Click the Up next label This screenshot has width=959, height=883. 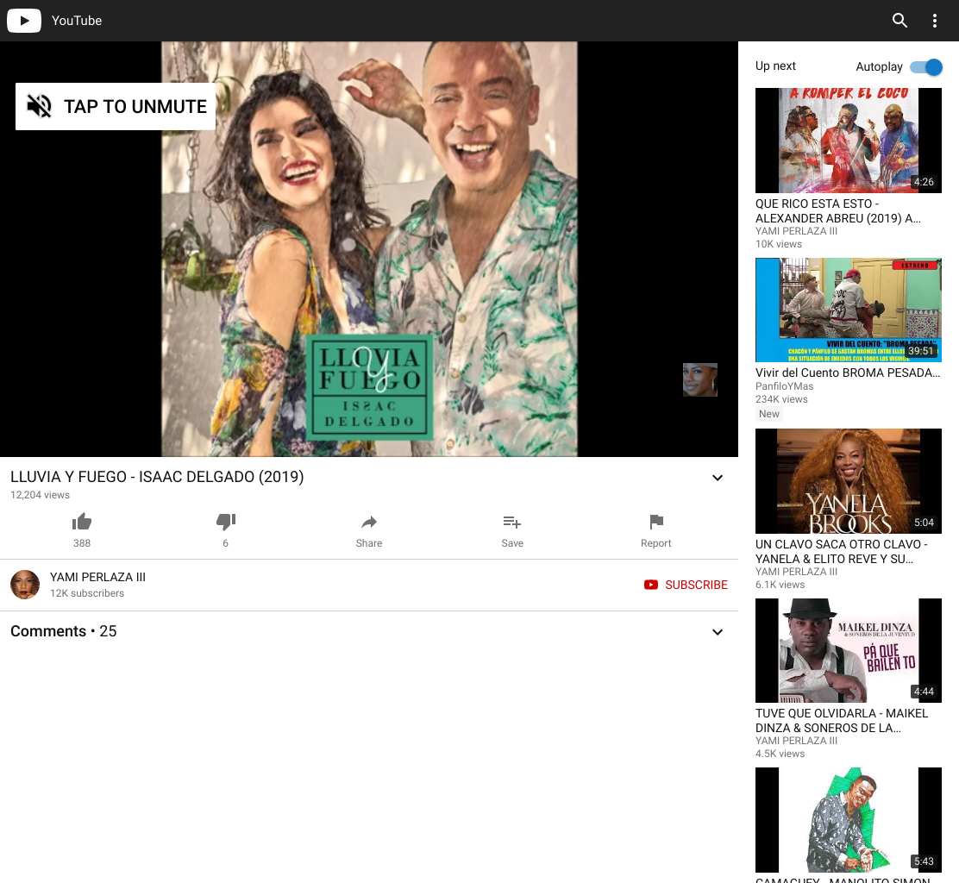775,66
